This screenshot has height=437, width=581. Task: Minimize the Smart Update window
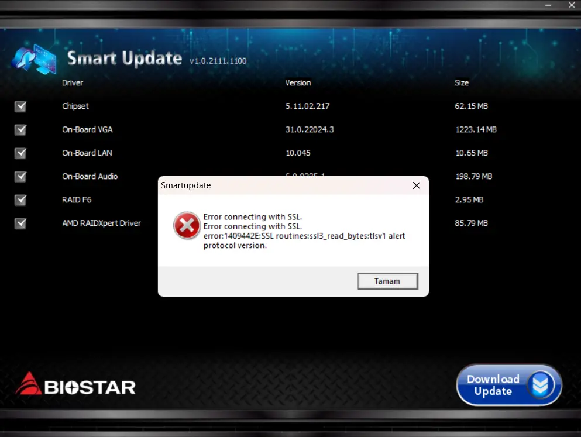(548, 5)
